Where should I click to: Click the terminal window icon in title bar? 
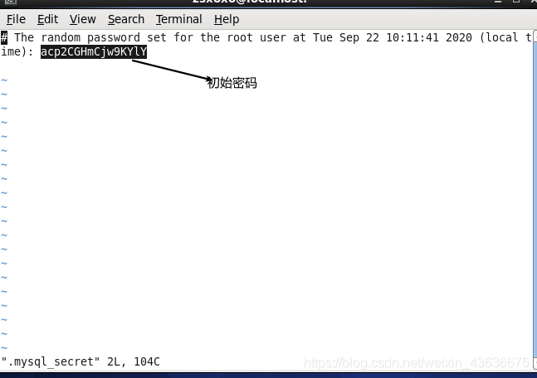click(x=10, y=2)
